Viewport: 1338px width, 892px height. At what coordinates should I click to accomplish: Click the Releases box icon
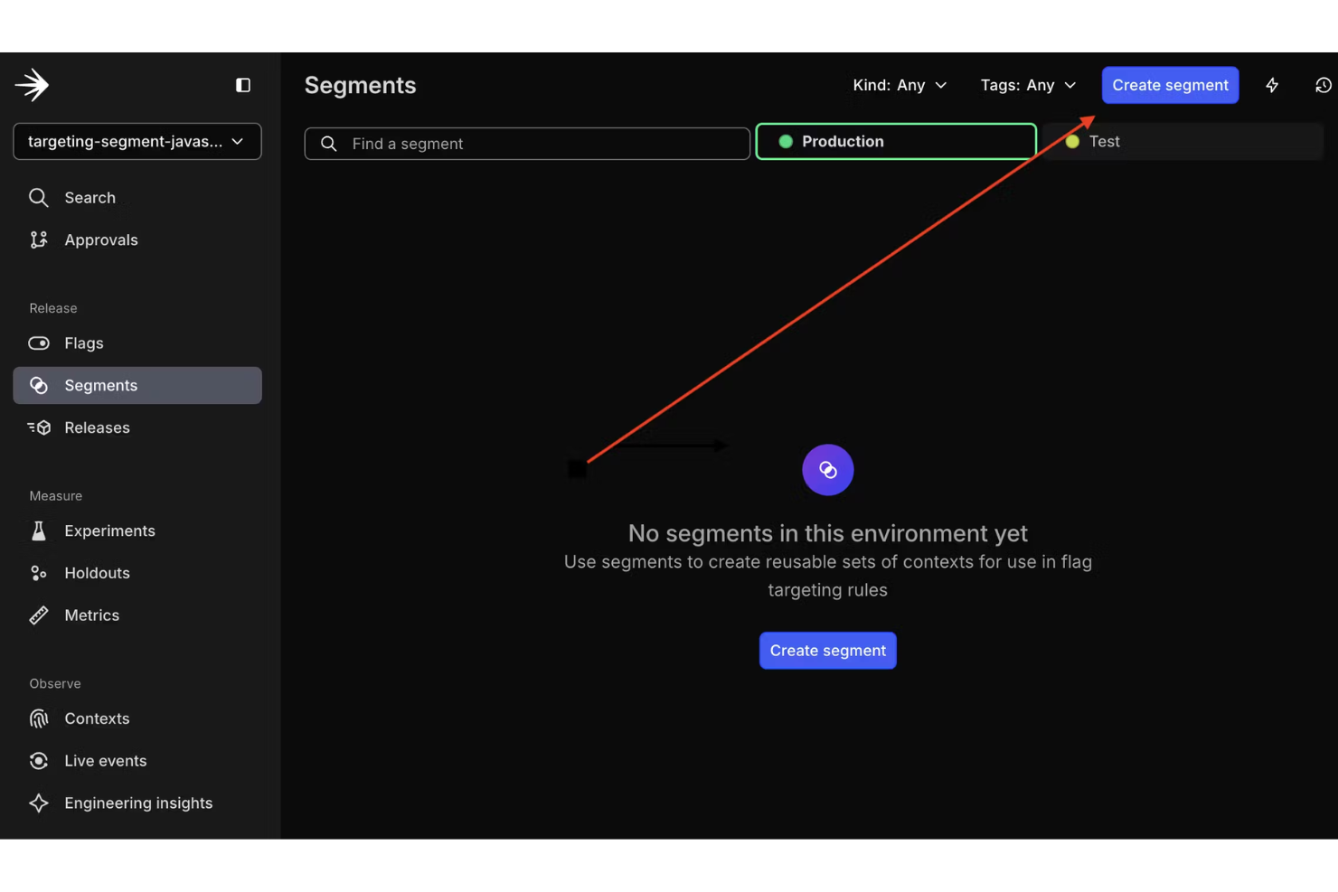tap(39, 427)
